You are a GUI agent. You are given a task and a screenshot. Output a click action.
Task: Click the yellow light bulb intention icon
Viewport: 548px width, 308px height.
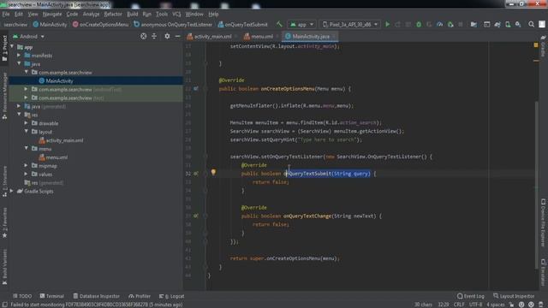click(213, 172)
